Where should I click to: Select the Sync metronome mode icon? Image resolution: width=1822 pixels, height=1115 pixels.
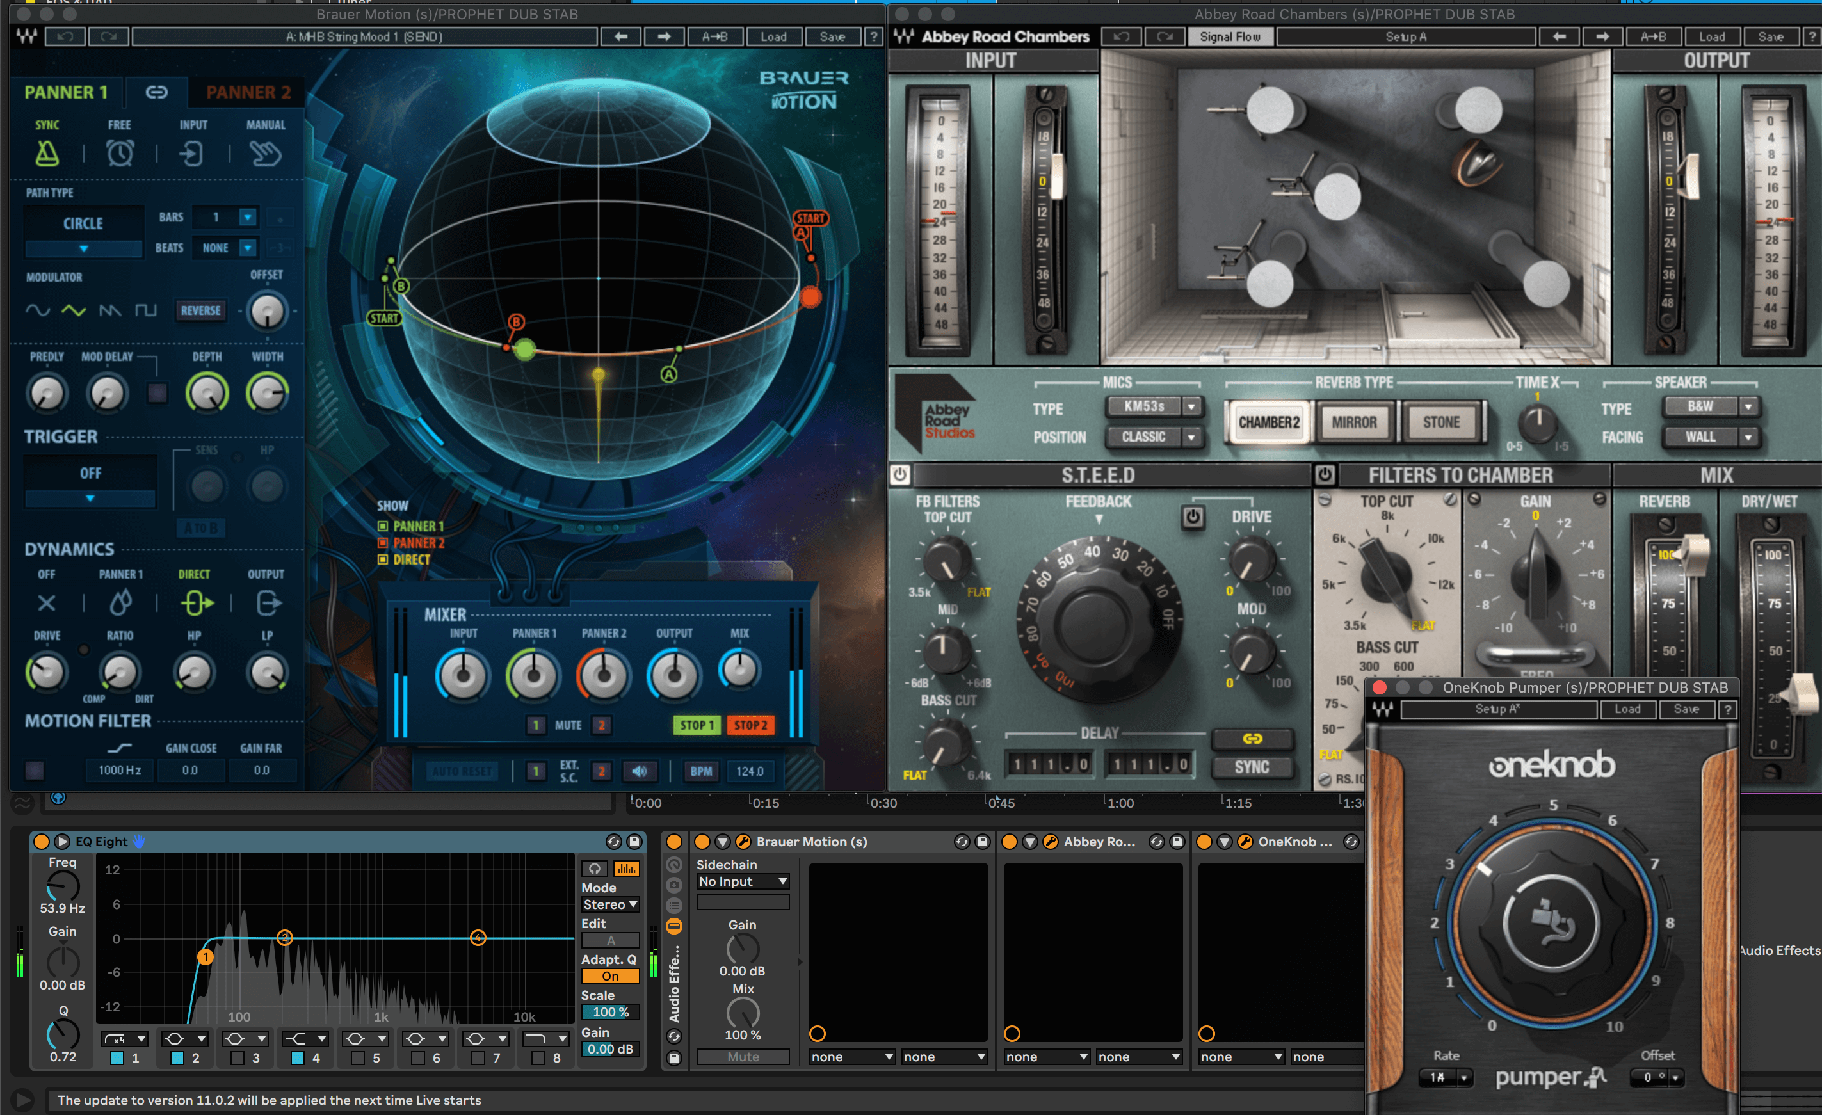(47, 153)
